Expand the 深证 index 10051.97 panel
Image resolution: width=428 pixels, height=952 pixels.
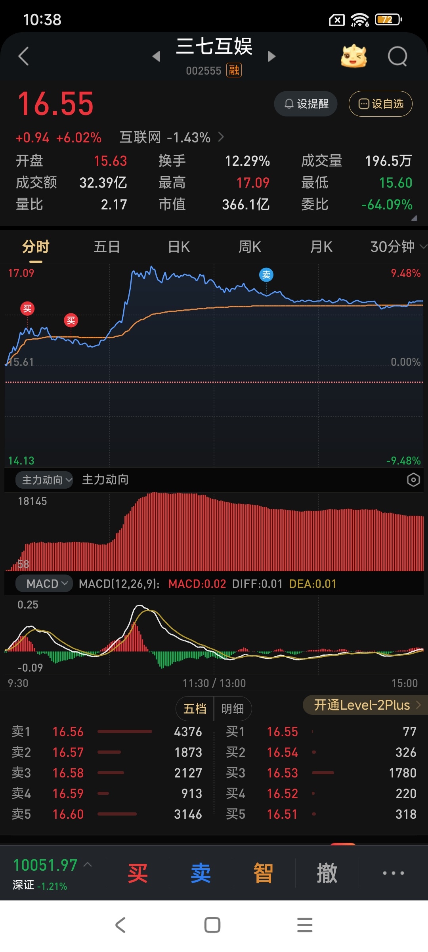click(x=52, y=873)
